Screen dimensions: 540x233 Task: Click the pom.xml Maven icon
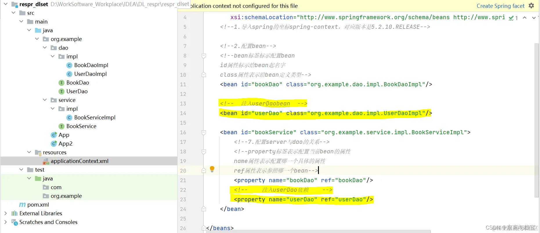pos(22,205)
